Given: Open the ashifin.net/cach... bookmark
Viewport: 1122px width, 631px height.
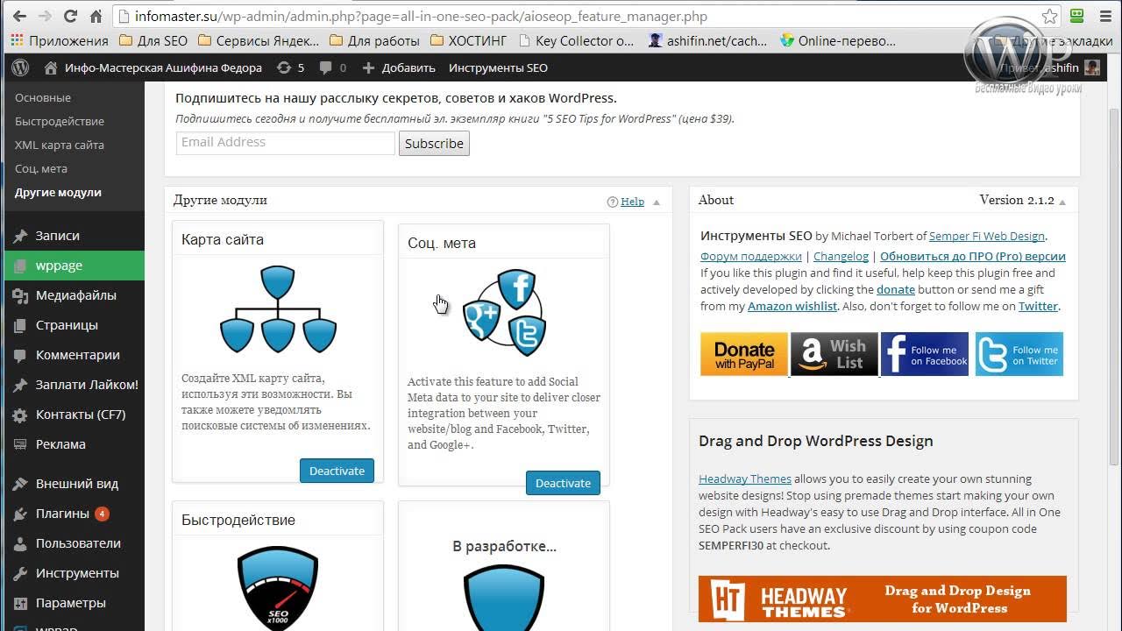Looking at the screenshot, I should tap(707, 40).
